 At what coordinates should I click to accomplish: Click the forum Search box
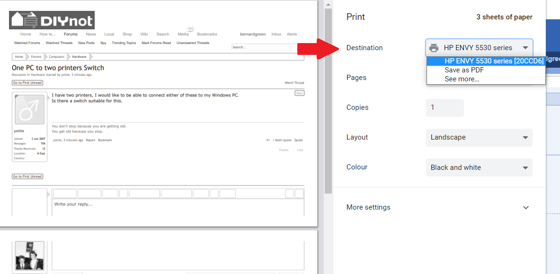point(267,47)
